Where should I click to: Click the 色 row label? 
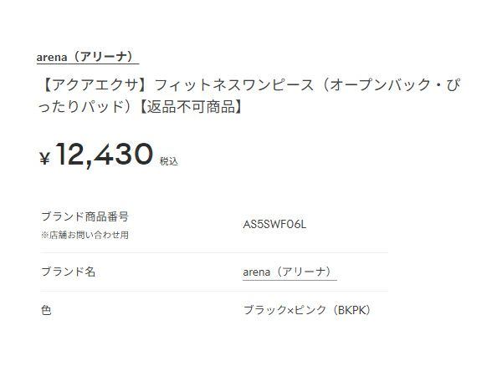coord(46,310)
